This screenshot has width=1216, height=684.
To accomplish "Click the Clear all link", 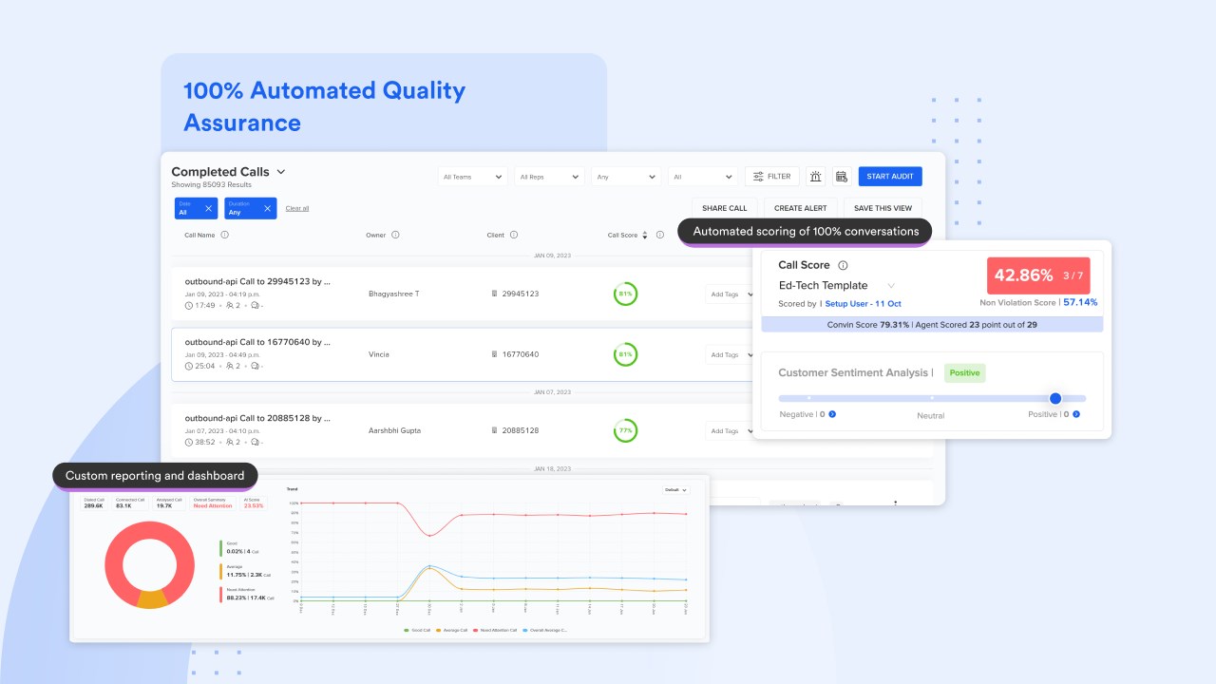I will [297, 208].
